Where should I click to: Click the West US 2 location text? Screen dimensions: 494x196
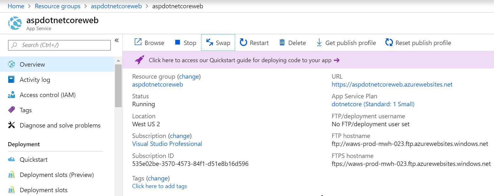pyautogui.click(x=146, y=124)
